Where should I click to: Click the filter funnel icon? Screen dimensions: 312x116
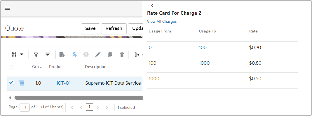coord(36,55)
